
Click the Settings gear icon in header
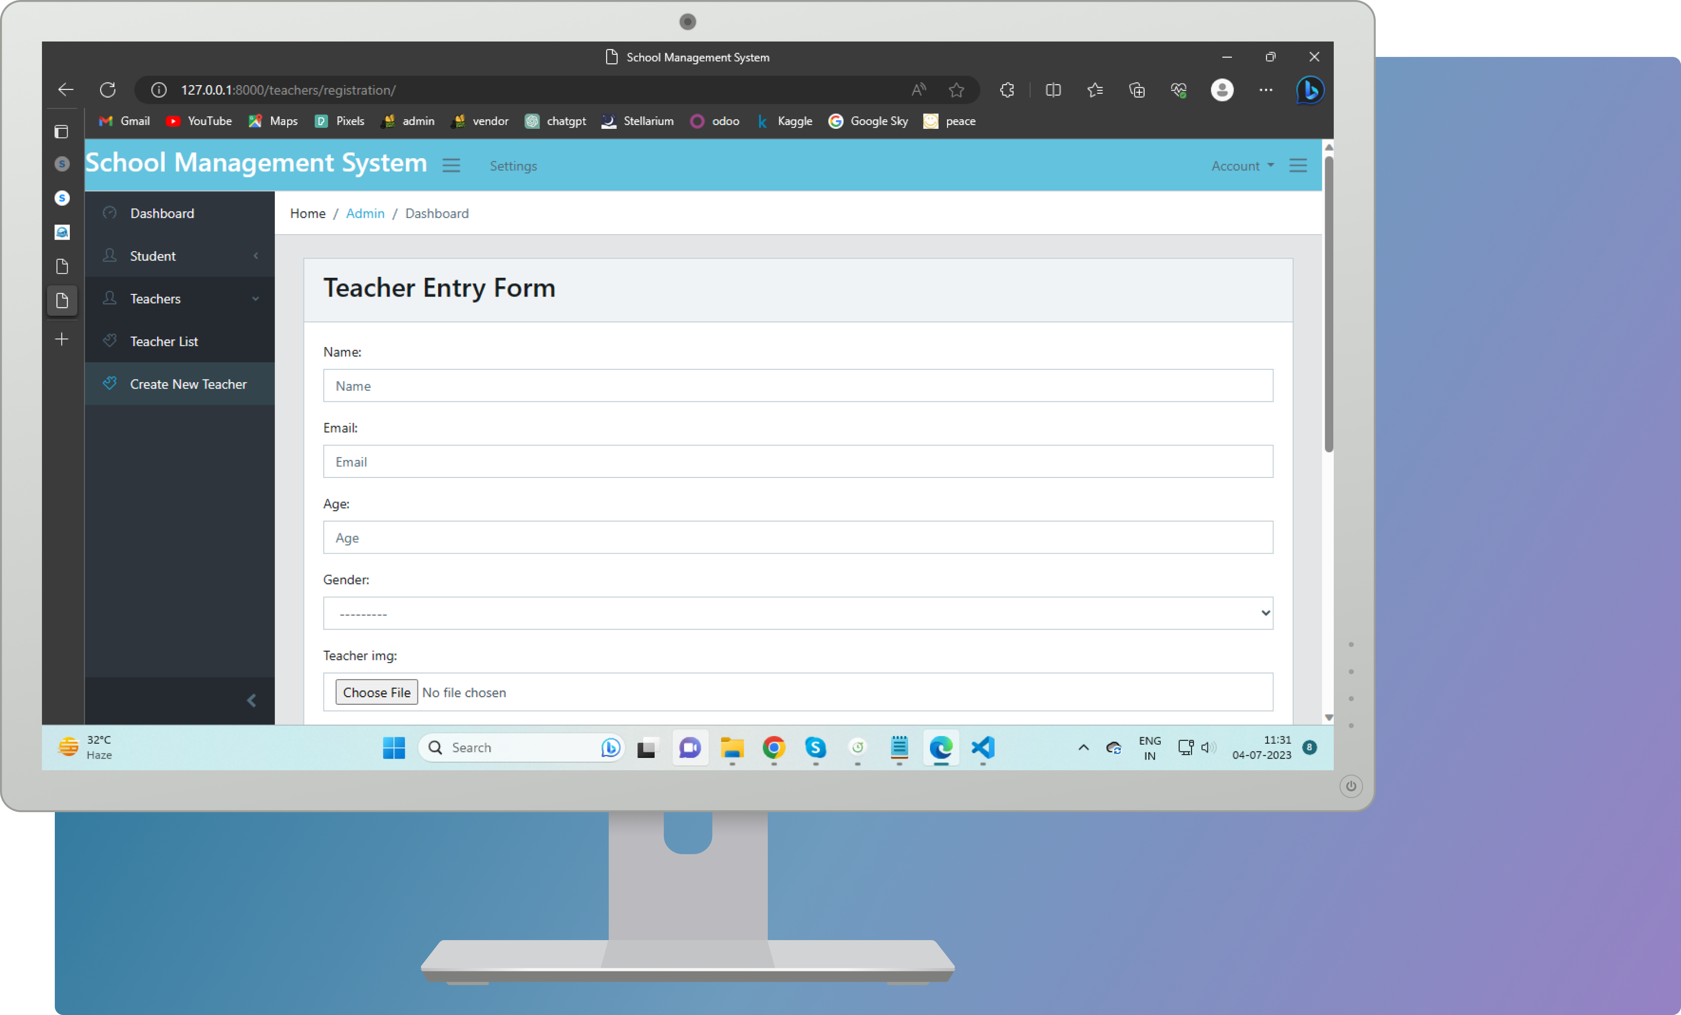[513, 166]
